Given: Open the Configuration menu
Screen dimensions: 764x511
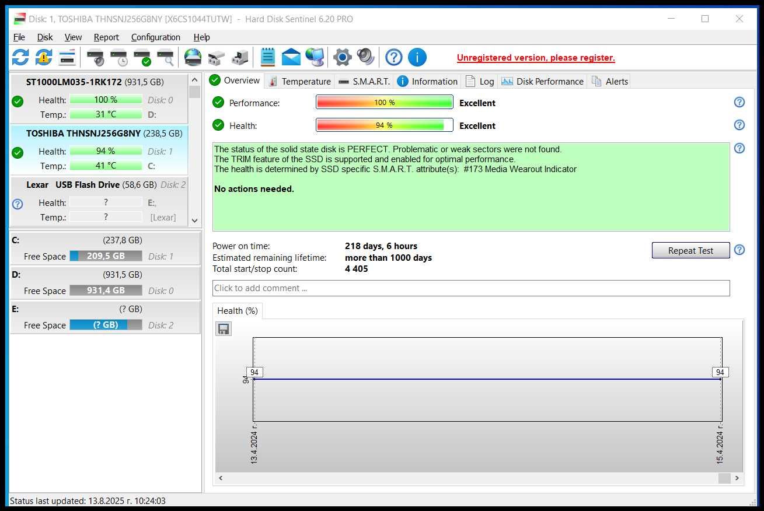Looking at the screenshot, I should [x=156, y=37].
